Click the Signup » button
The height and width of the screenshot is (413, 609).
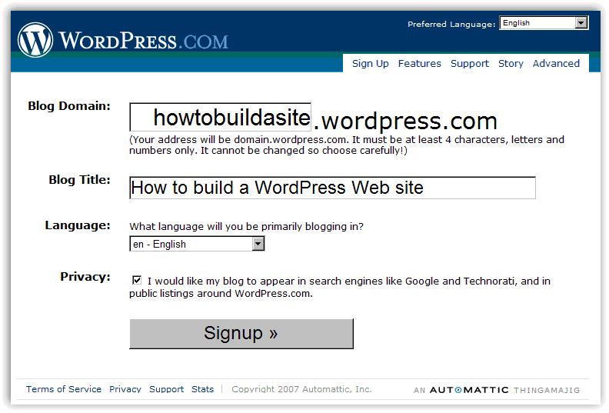point(241,334)
